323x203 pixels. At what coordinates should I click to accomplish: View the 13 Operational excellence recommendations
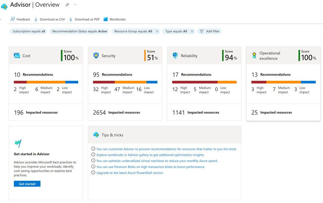pos(271,75)
